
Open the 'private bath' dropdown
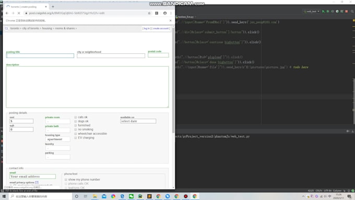[x=58, y=131]
